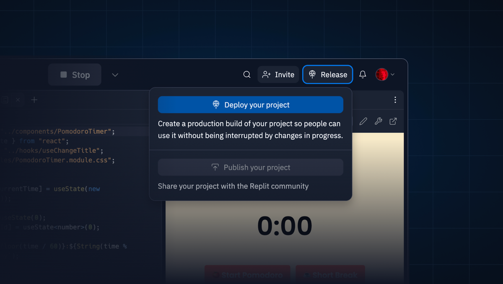Image resolution: width=503 pixels, height=284 pixels.
Task: Add a new editor tab with plus icon
Action: coord(34,100)
